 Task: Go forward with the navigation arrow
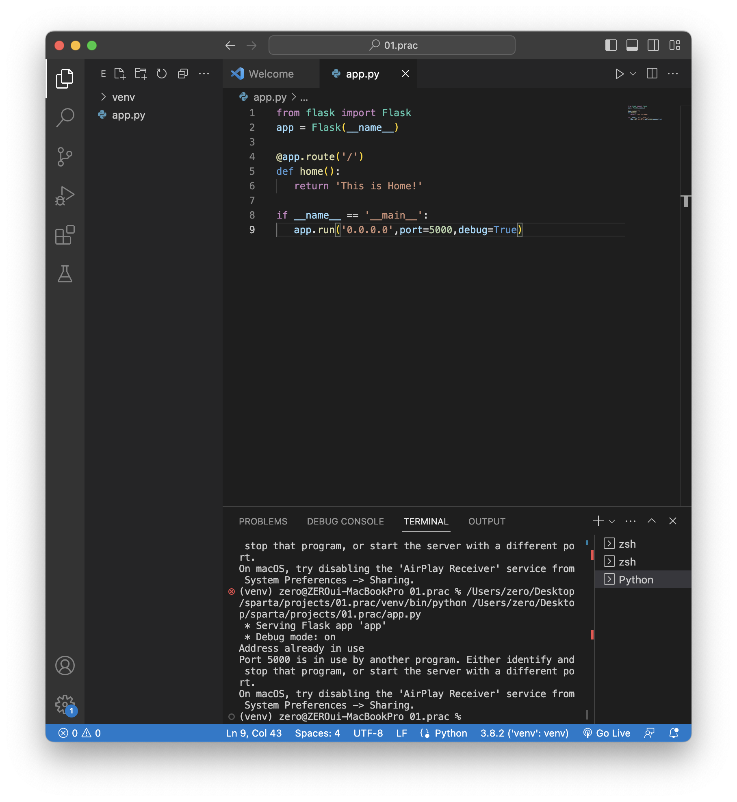click(x=251, y=45)
